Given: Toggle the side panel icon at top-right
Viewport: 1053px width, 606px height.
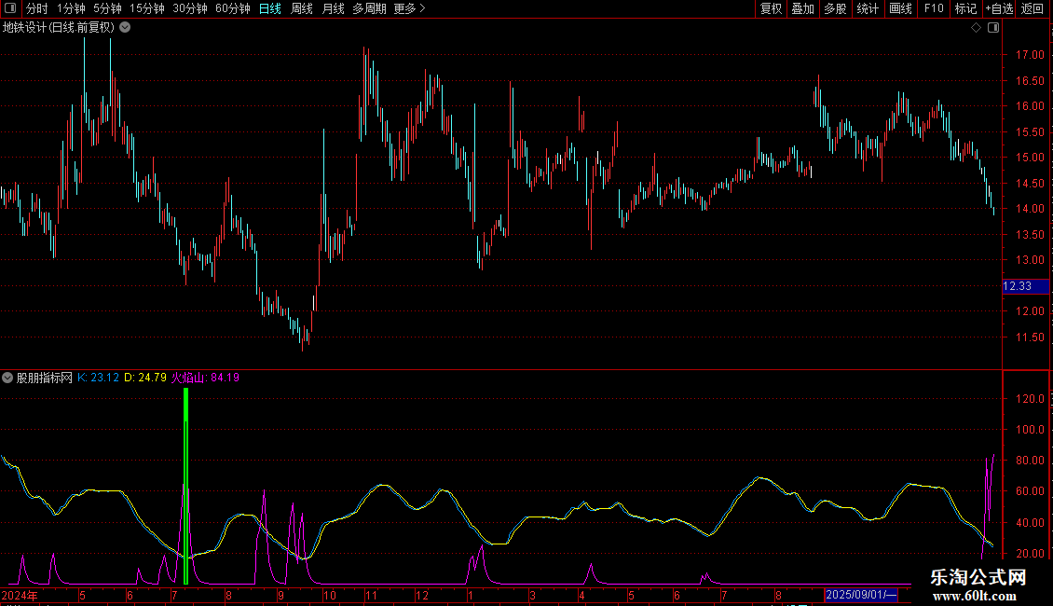Looking at the screenshot, I should coord(993,28).
